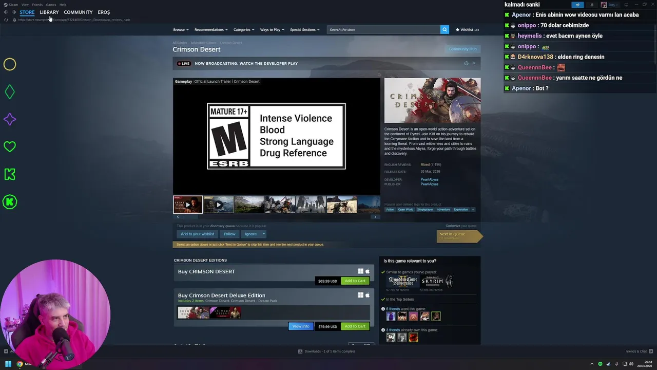Switch Steam to Big Picture mode icon

[626, 5]
